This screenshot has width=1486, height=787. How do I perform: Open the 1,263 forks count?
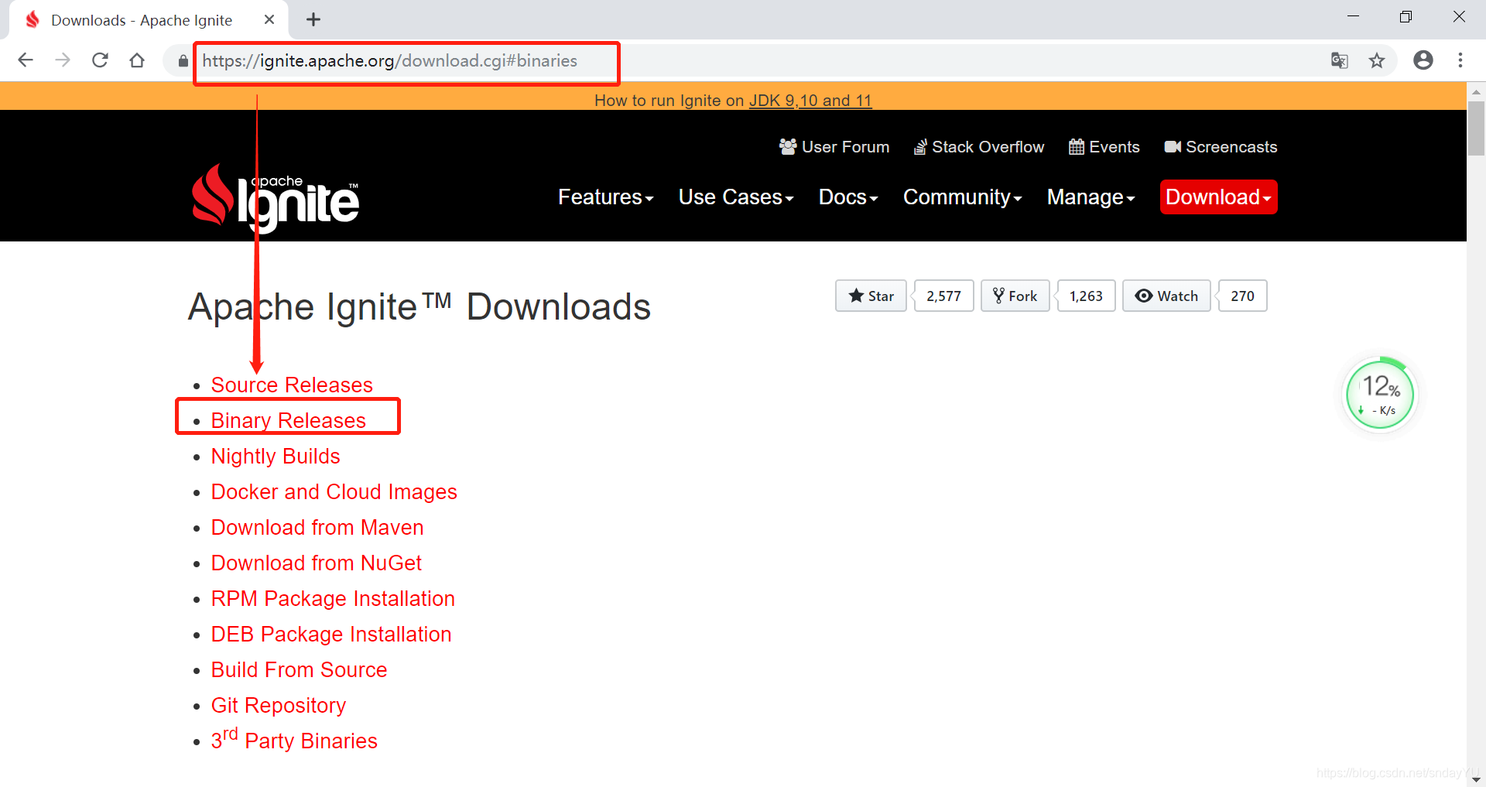point(1086,296)
